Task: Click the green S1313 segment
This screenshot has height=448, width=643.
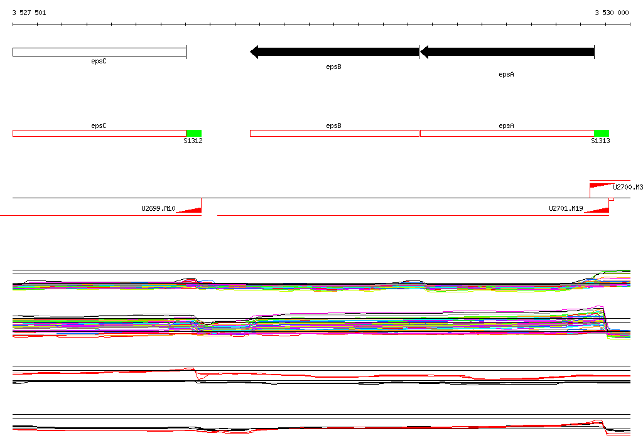Action: pos(602,133)
